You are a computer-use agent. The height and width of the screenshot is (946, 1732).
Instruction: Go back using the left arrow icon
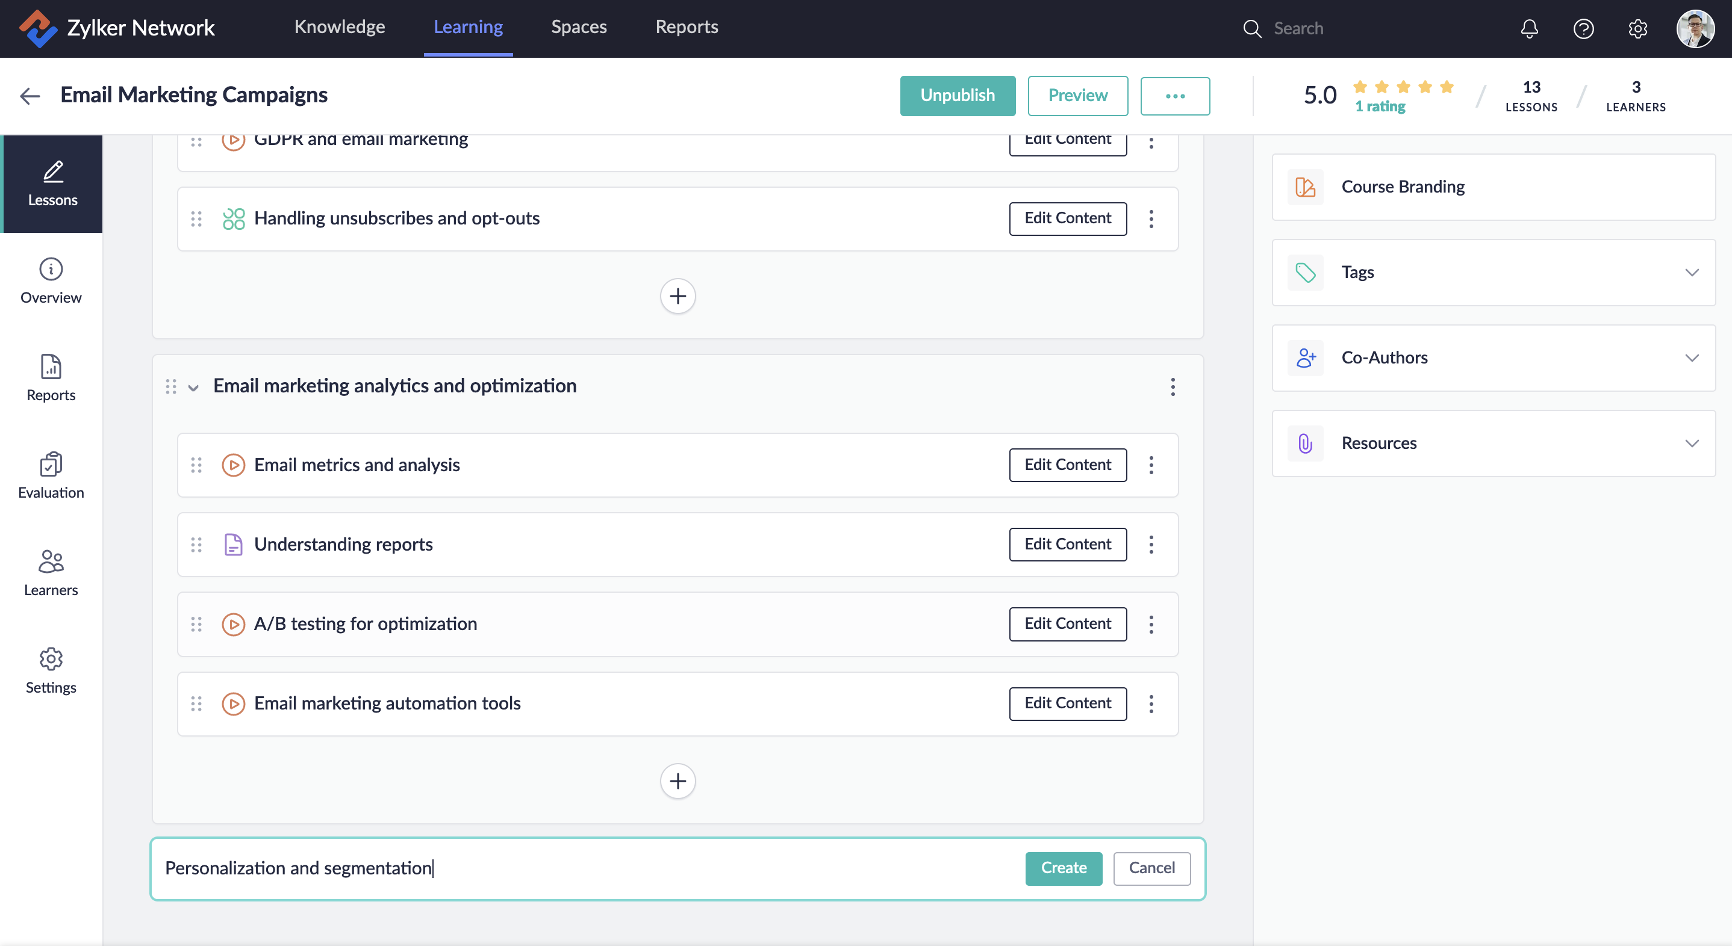[30, 96]
